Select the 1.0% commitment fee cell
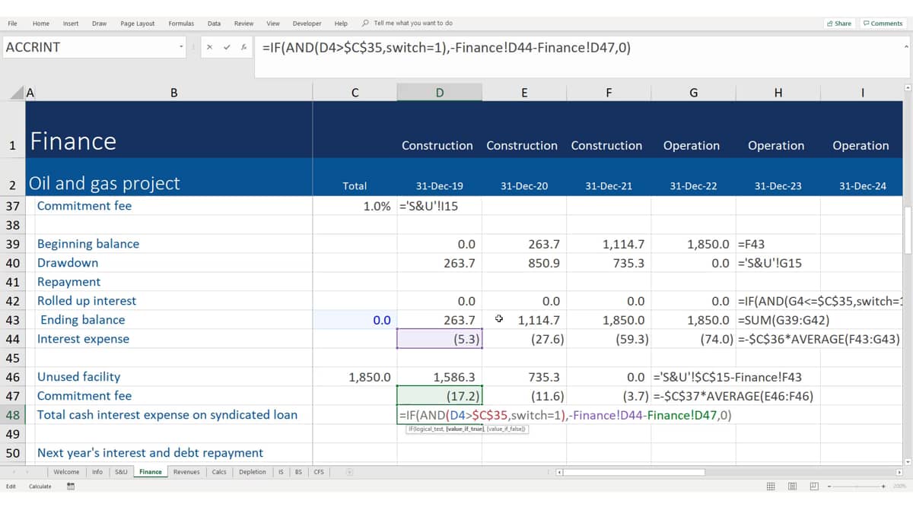The height and width of the screenshot is (513, 913). click(355, 206)
